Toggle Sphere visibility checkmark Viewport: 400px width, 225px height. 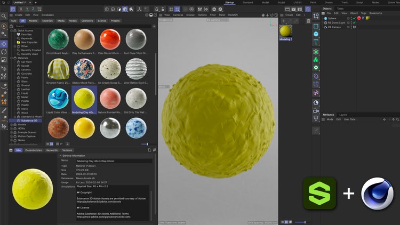pos(354,18)
